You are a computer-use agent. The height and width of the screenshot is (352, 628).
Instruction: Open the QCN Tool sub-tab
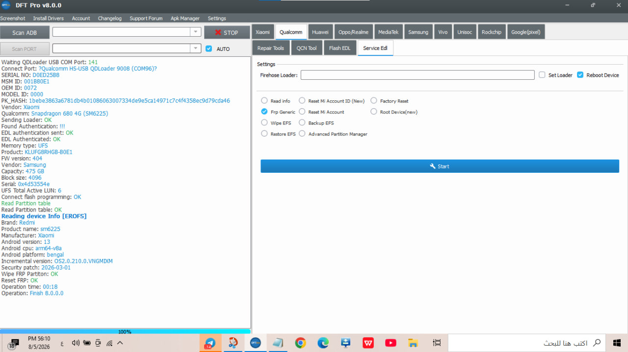(306, 48)
